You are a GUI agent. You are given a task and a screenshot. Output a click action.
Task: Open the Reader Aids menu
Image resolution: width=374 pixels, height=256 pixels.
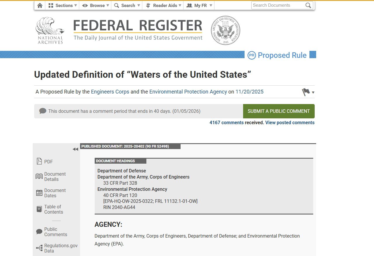click(163, 5)
